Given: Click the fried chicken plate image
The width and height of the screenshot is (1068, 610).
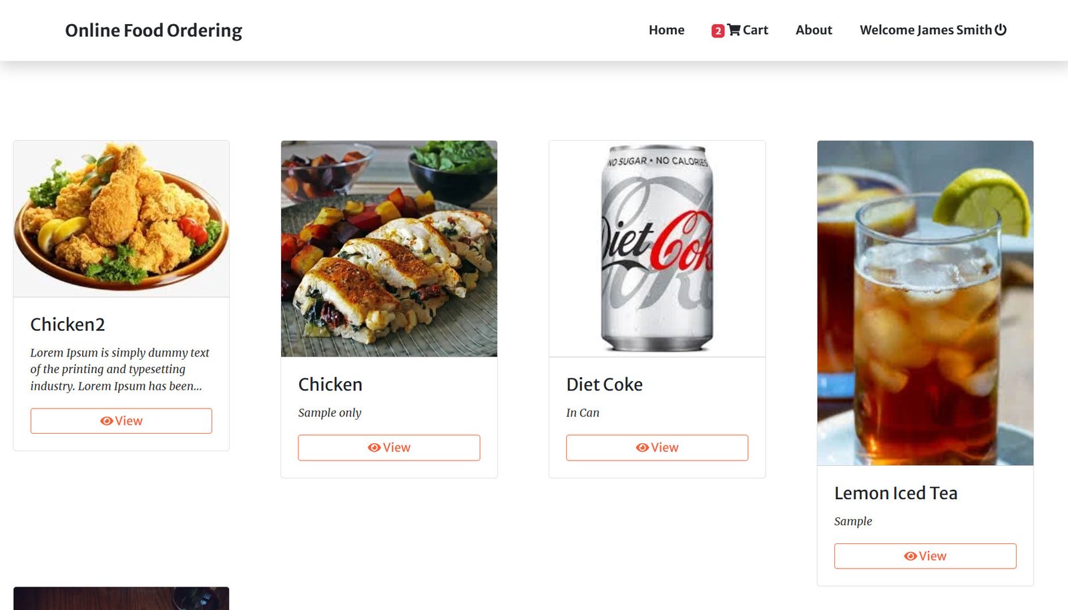Looking at the screenshot, I should [x=121, y=219].
